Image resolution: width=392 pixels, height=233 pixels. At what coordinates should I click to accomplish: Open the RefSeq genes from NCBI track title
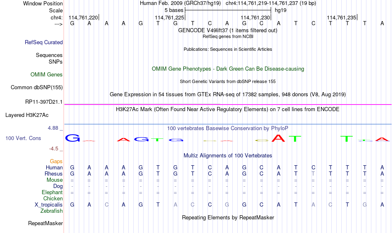tap(228, 36)
